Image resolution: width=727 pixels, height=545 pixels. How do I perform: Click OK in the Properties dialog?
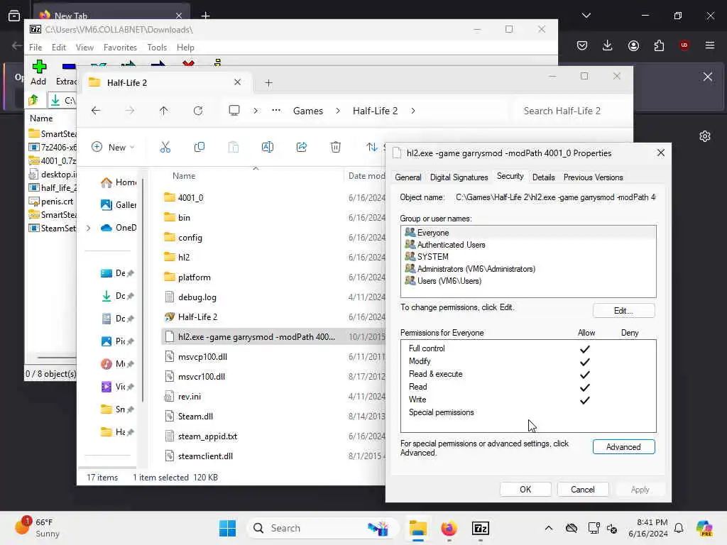(x=525, y=490)
